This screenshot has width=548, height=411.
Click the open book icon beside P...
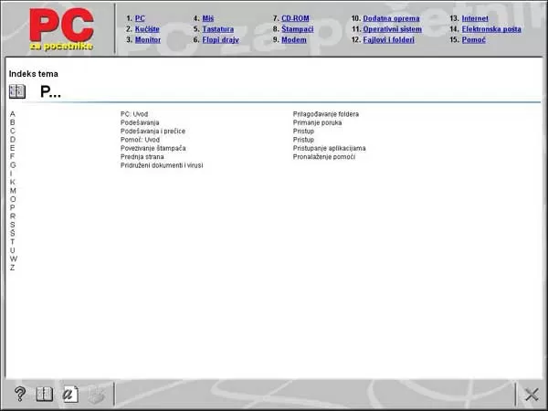[17, 91]
